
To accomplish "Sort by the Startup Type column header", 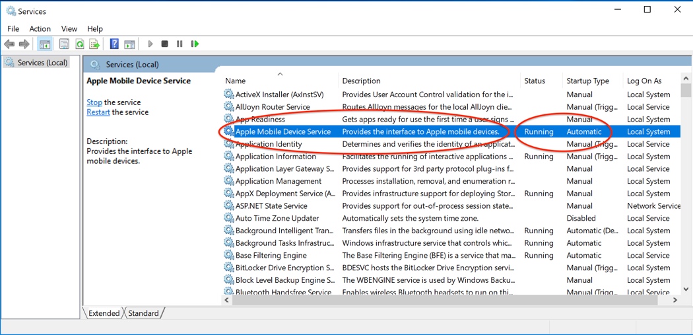I will [594, 81].
